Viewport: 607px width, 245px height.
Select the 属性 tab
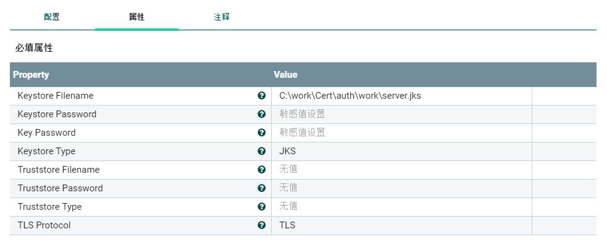tap(136, 17)
